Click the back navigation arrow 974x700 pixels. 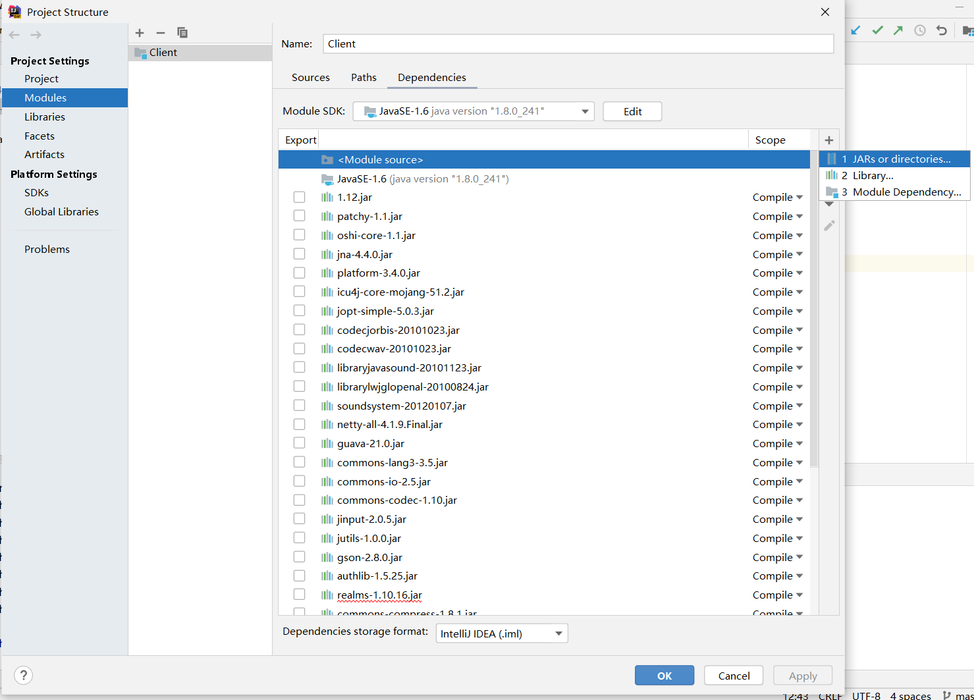click(14, 35)
